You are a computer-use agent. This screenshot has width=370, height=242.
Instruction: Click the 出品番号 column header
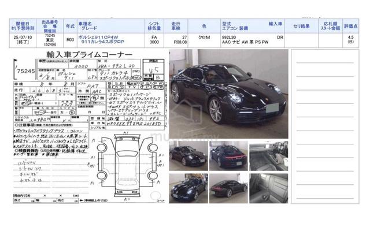point(50,26)
